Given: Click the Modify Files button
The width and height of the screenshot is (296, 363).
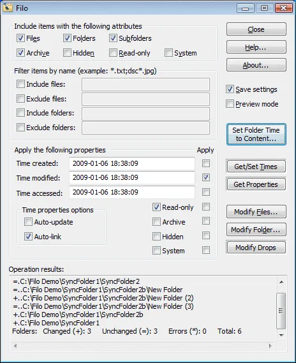Looking at the screenshot, I should 256,212.
